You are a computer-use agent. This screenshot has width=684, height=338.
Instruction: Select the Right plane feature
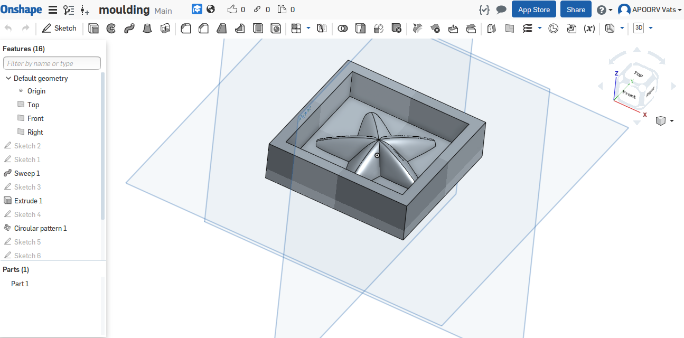tap(35, 132)
